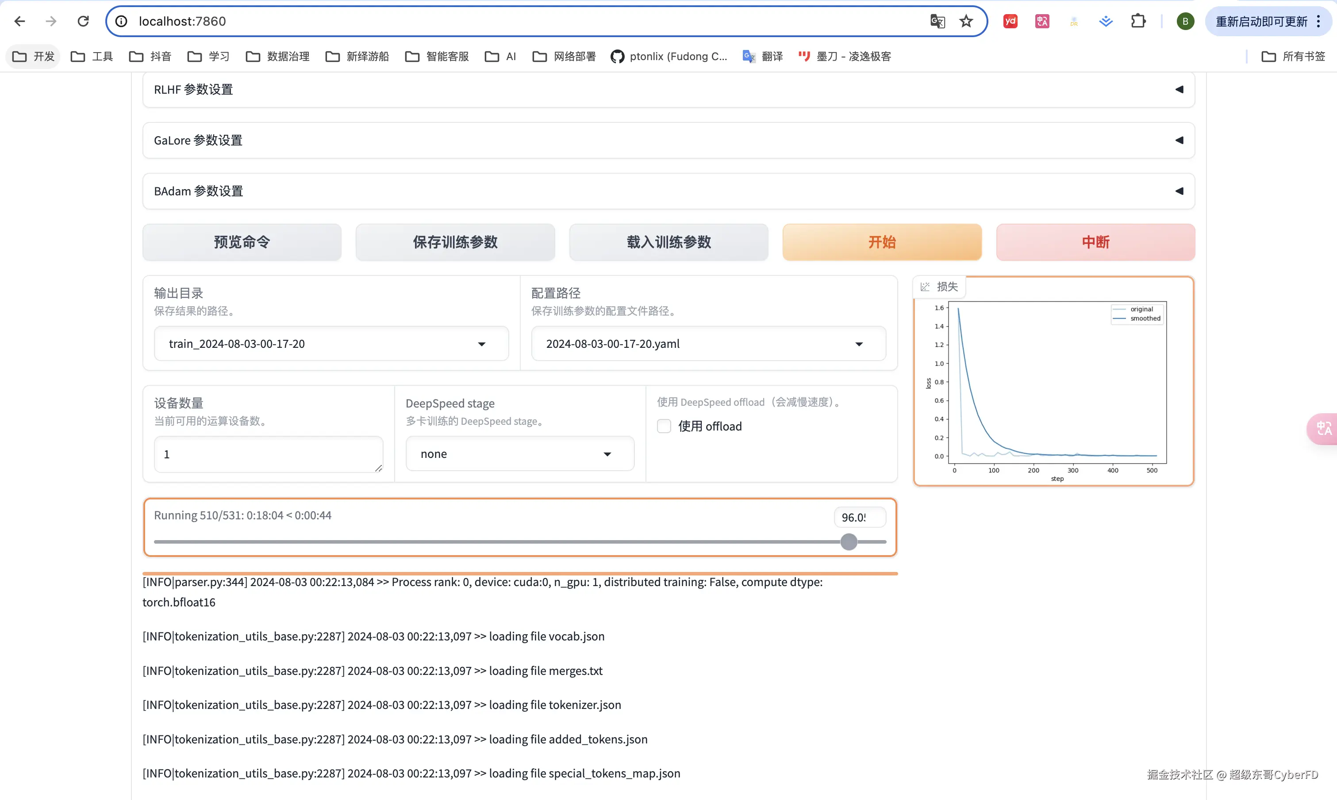1337x800 pixels.
Task: Expand the RLHF 参数设置 section
Action: (668, 89)
